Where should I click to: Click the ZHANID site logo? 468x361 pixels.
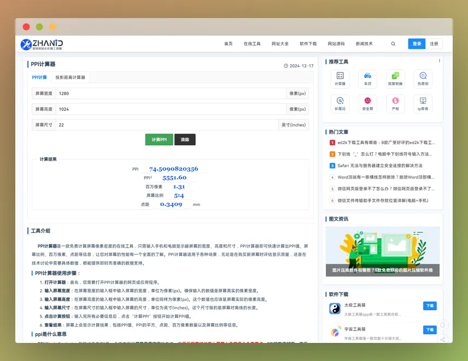pos(44,44)
